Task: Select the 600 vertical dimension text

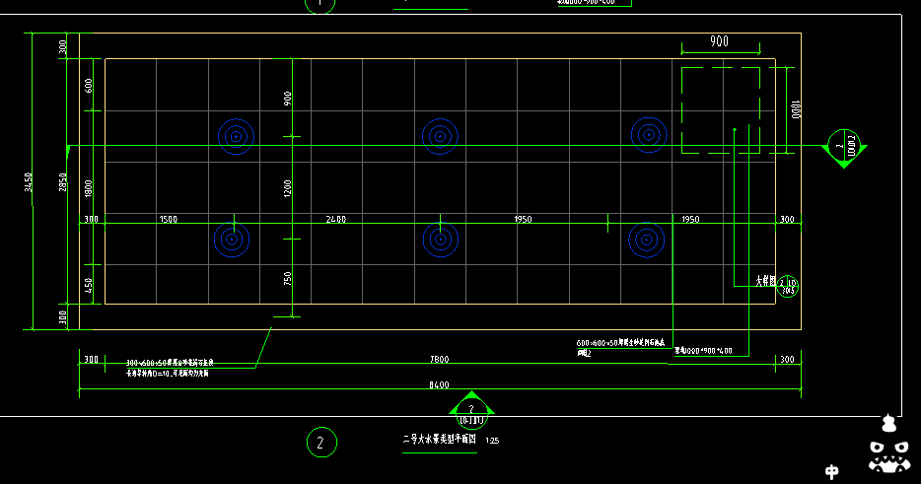Action: click(x=88, y=86)
